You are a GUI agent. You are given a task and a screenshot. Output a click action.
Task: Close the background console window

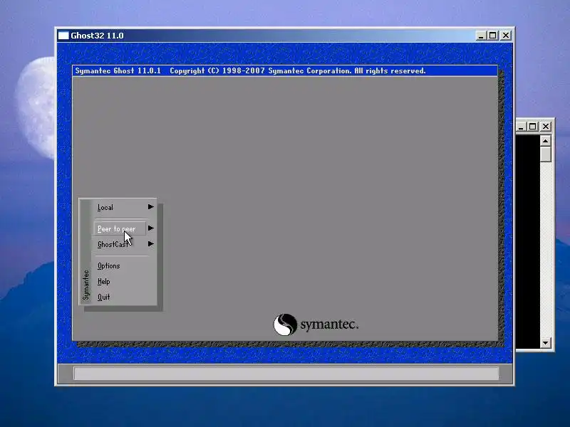click(x=546, y=127)
